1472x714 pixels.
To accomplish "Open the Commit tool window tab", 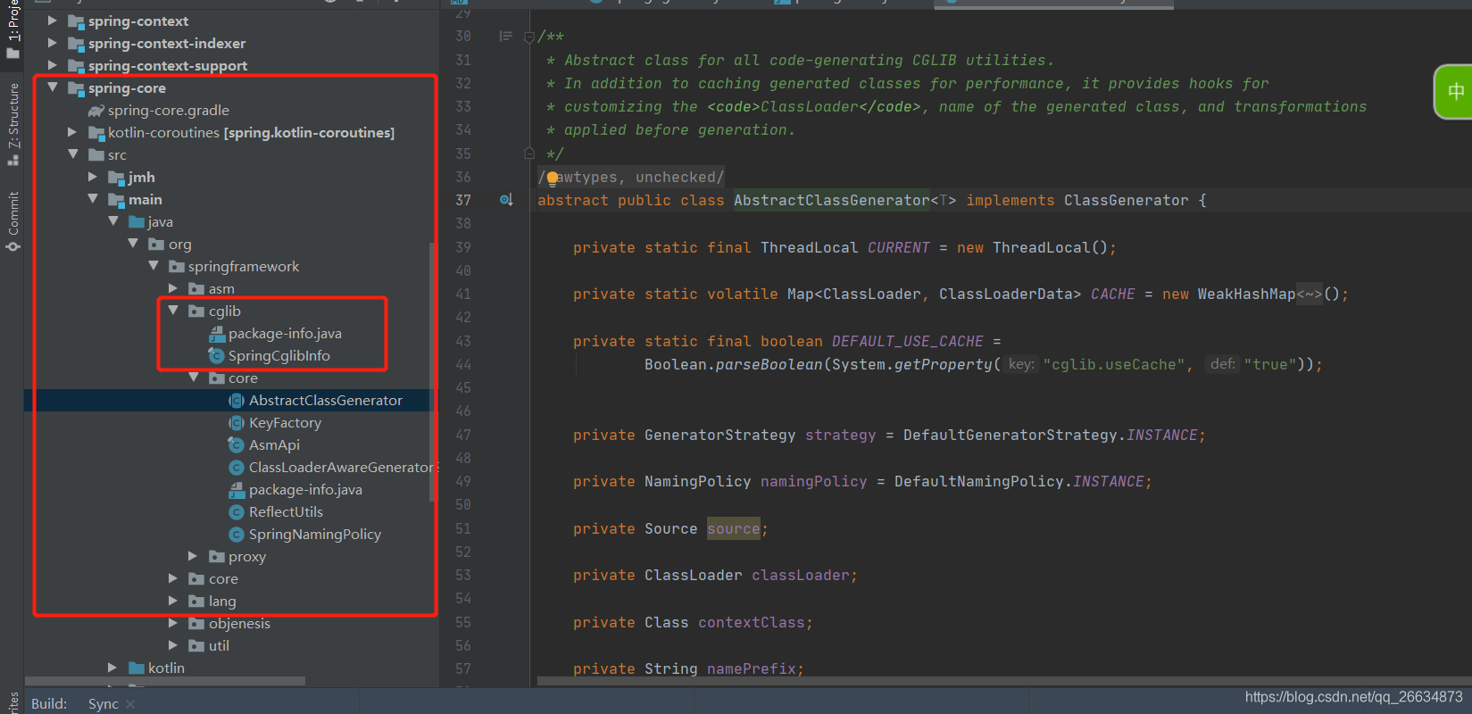I will (12, 220).
